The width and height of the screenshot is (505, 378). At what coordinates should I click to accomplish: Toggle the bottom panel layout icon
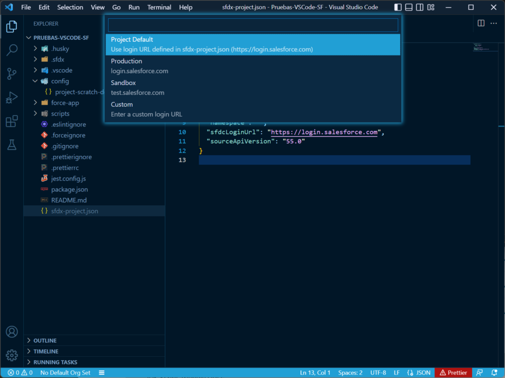(x=409, y=7)
